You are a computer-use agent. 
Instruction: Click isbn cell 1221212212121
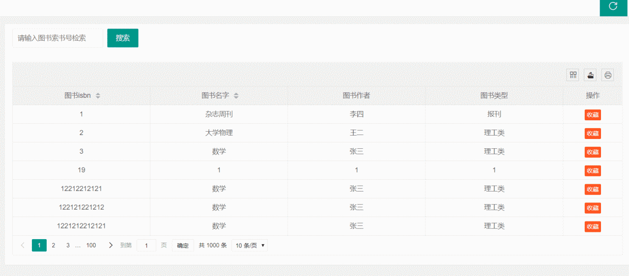pos(81,226)
